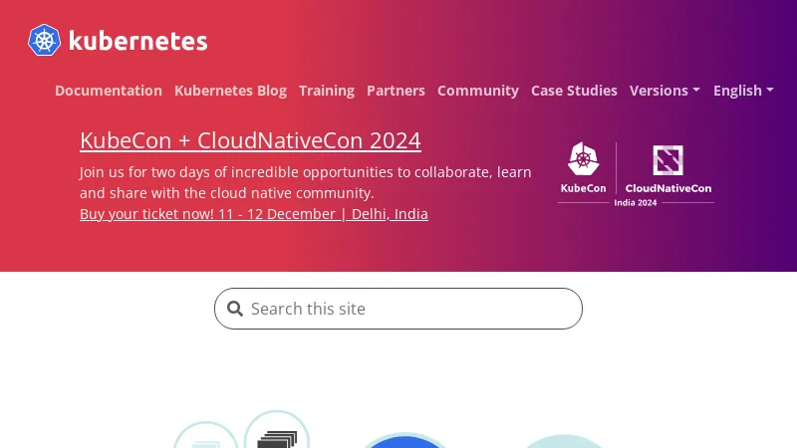Image resolution: width=797 pixels, height=448 pixels.
Task: Navigate to the Community page
Action: pos(478,91)
